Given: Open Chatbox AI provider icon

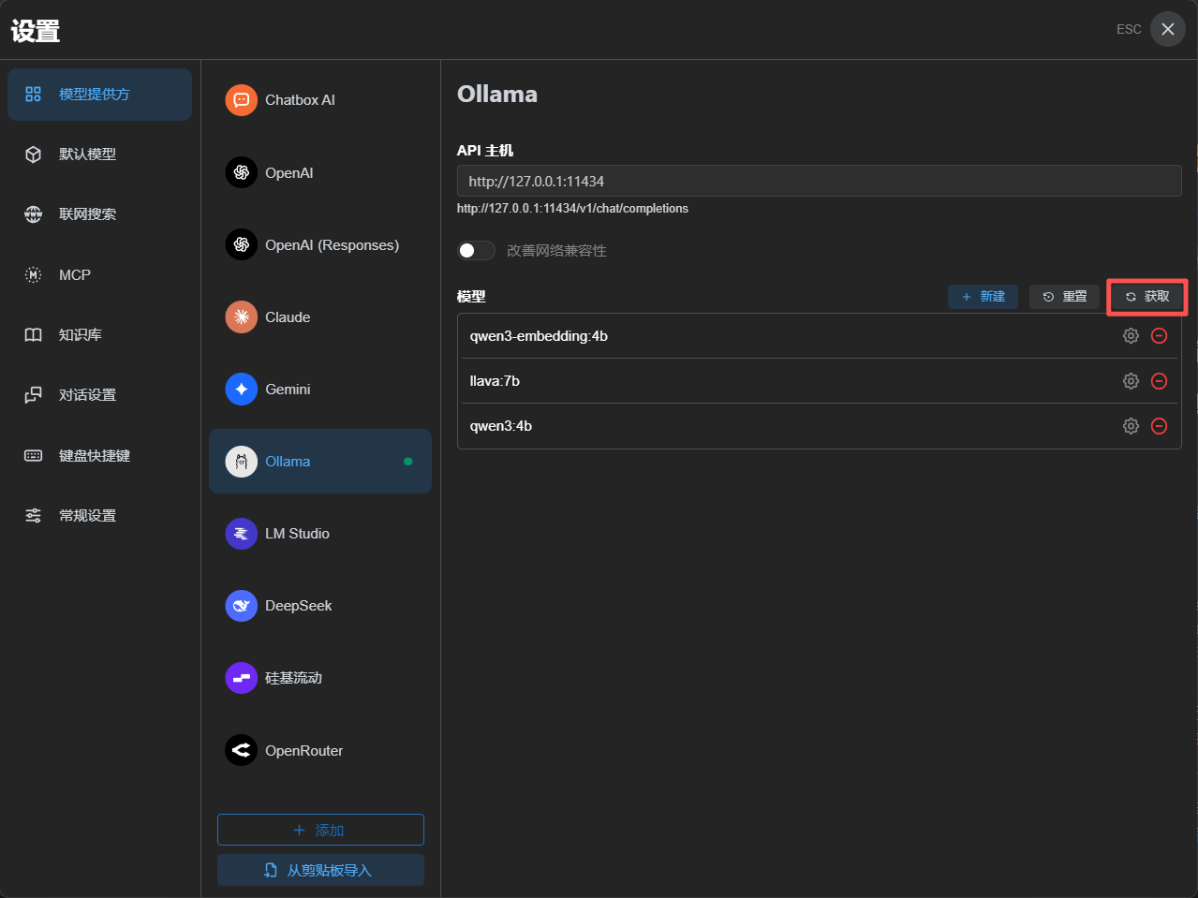Looking at the screenshot, I should coord(241,100).
